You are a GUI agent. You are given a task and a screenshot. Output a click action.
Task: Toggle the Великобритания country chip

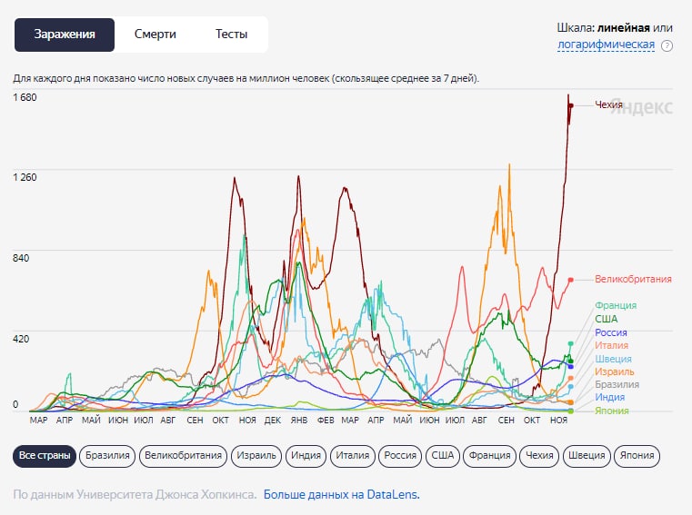[x=183, y=455]
